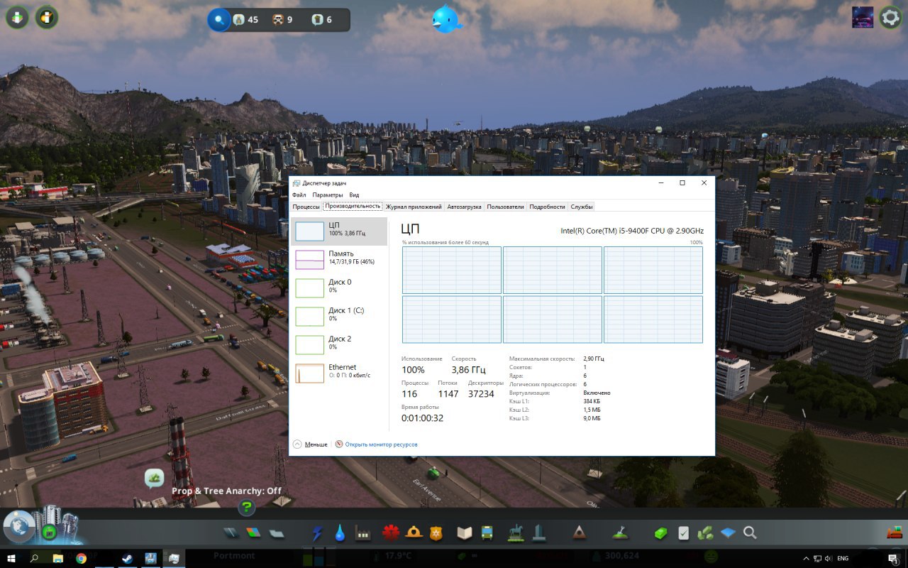Open the Education menu
The height and width of the screenshot is (568, 908).
[x=465, y=532]
